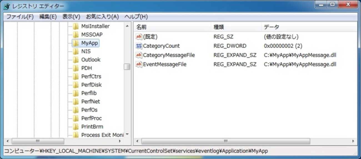
Task: Select the PrintBrm key in tree
Action: click(x=92, y=127)
